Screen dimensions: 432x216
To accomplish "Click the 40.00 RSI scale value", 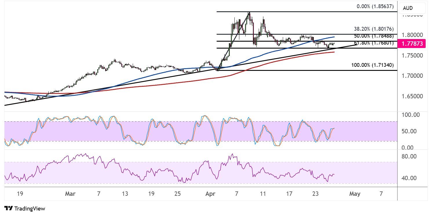I will (x=410, y=178).
